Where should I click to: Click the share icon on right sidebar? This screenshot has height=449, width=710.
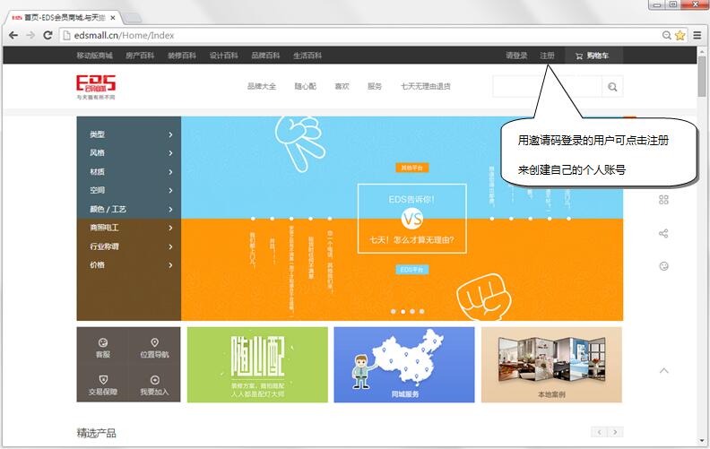pyautogui.click(x=663, y=234)
